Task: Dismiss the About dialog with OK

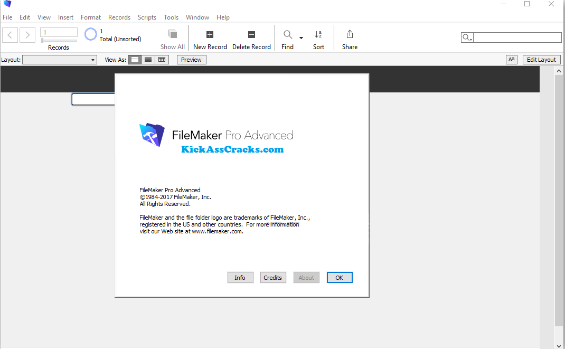Action: (340, 277)
